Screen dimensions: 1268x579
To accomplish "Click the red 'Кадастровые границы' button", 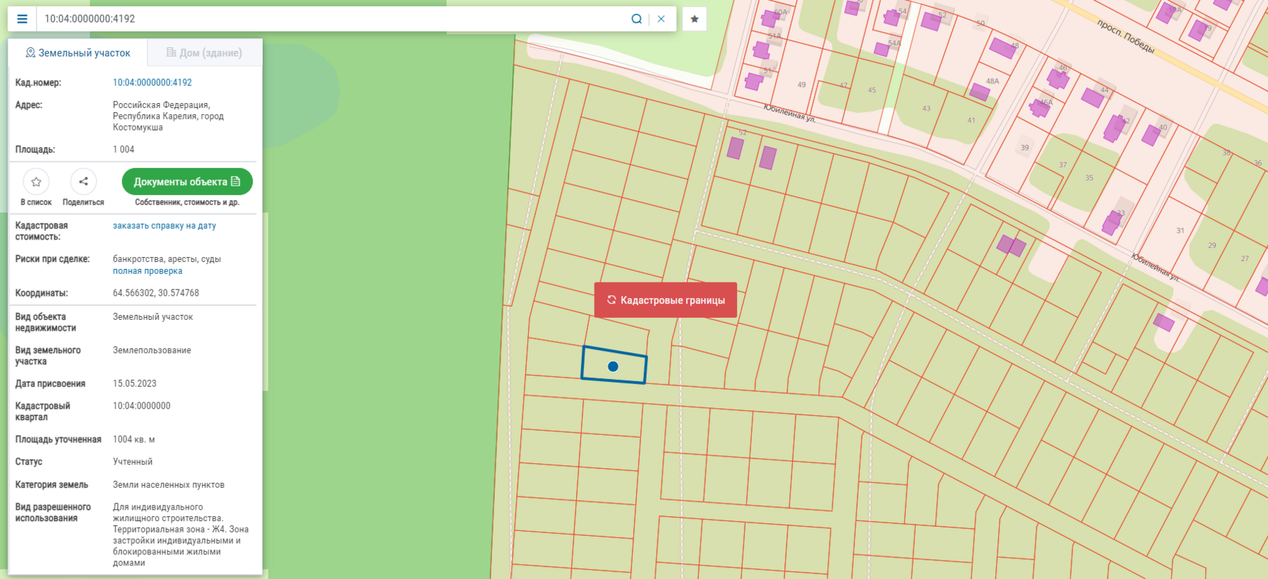I will [665, 300].
